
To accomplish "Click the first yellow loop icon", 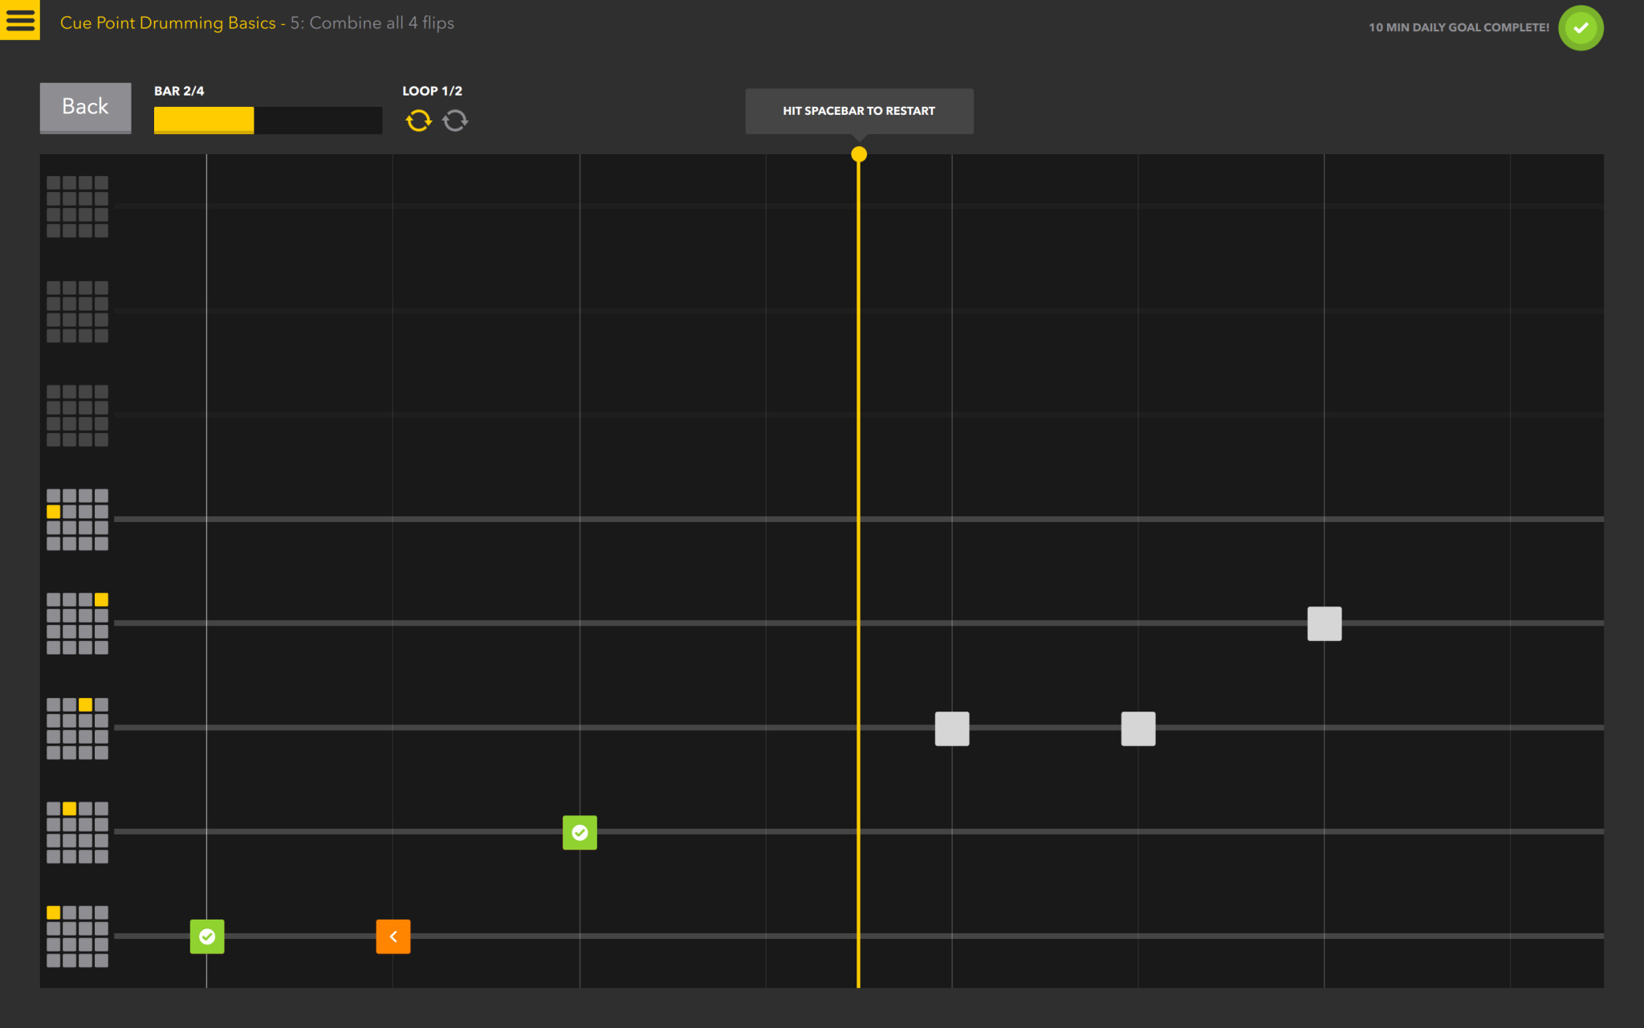I will click(418, 120).
